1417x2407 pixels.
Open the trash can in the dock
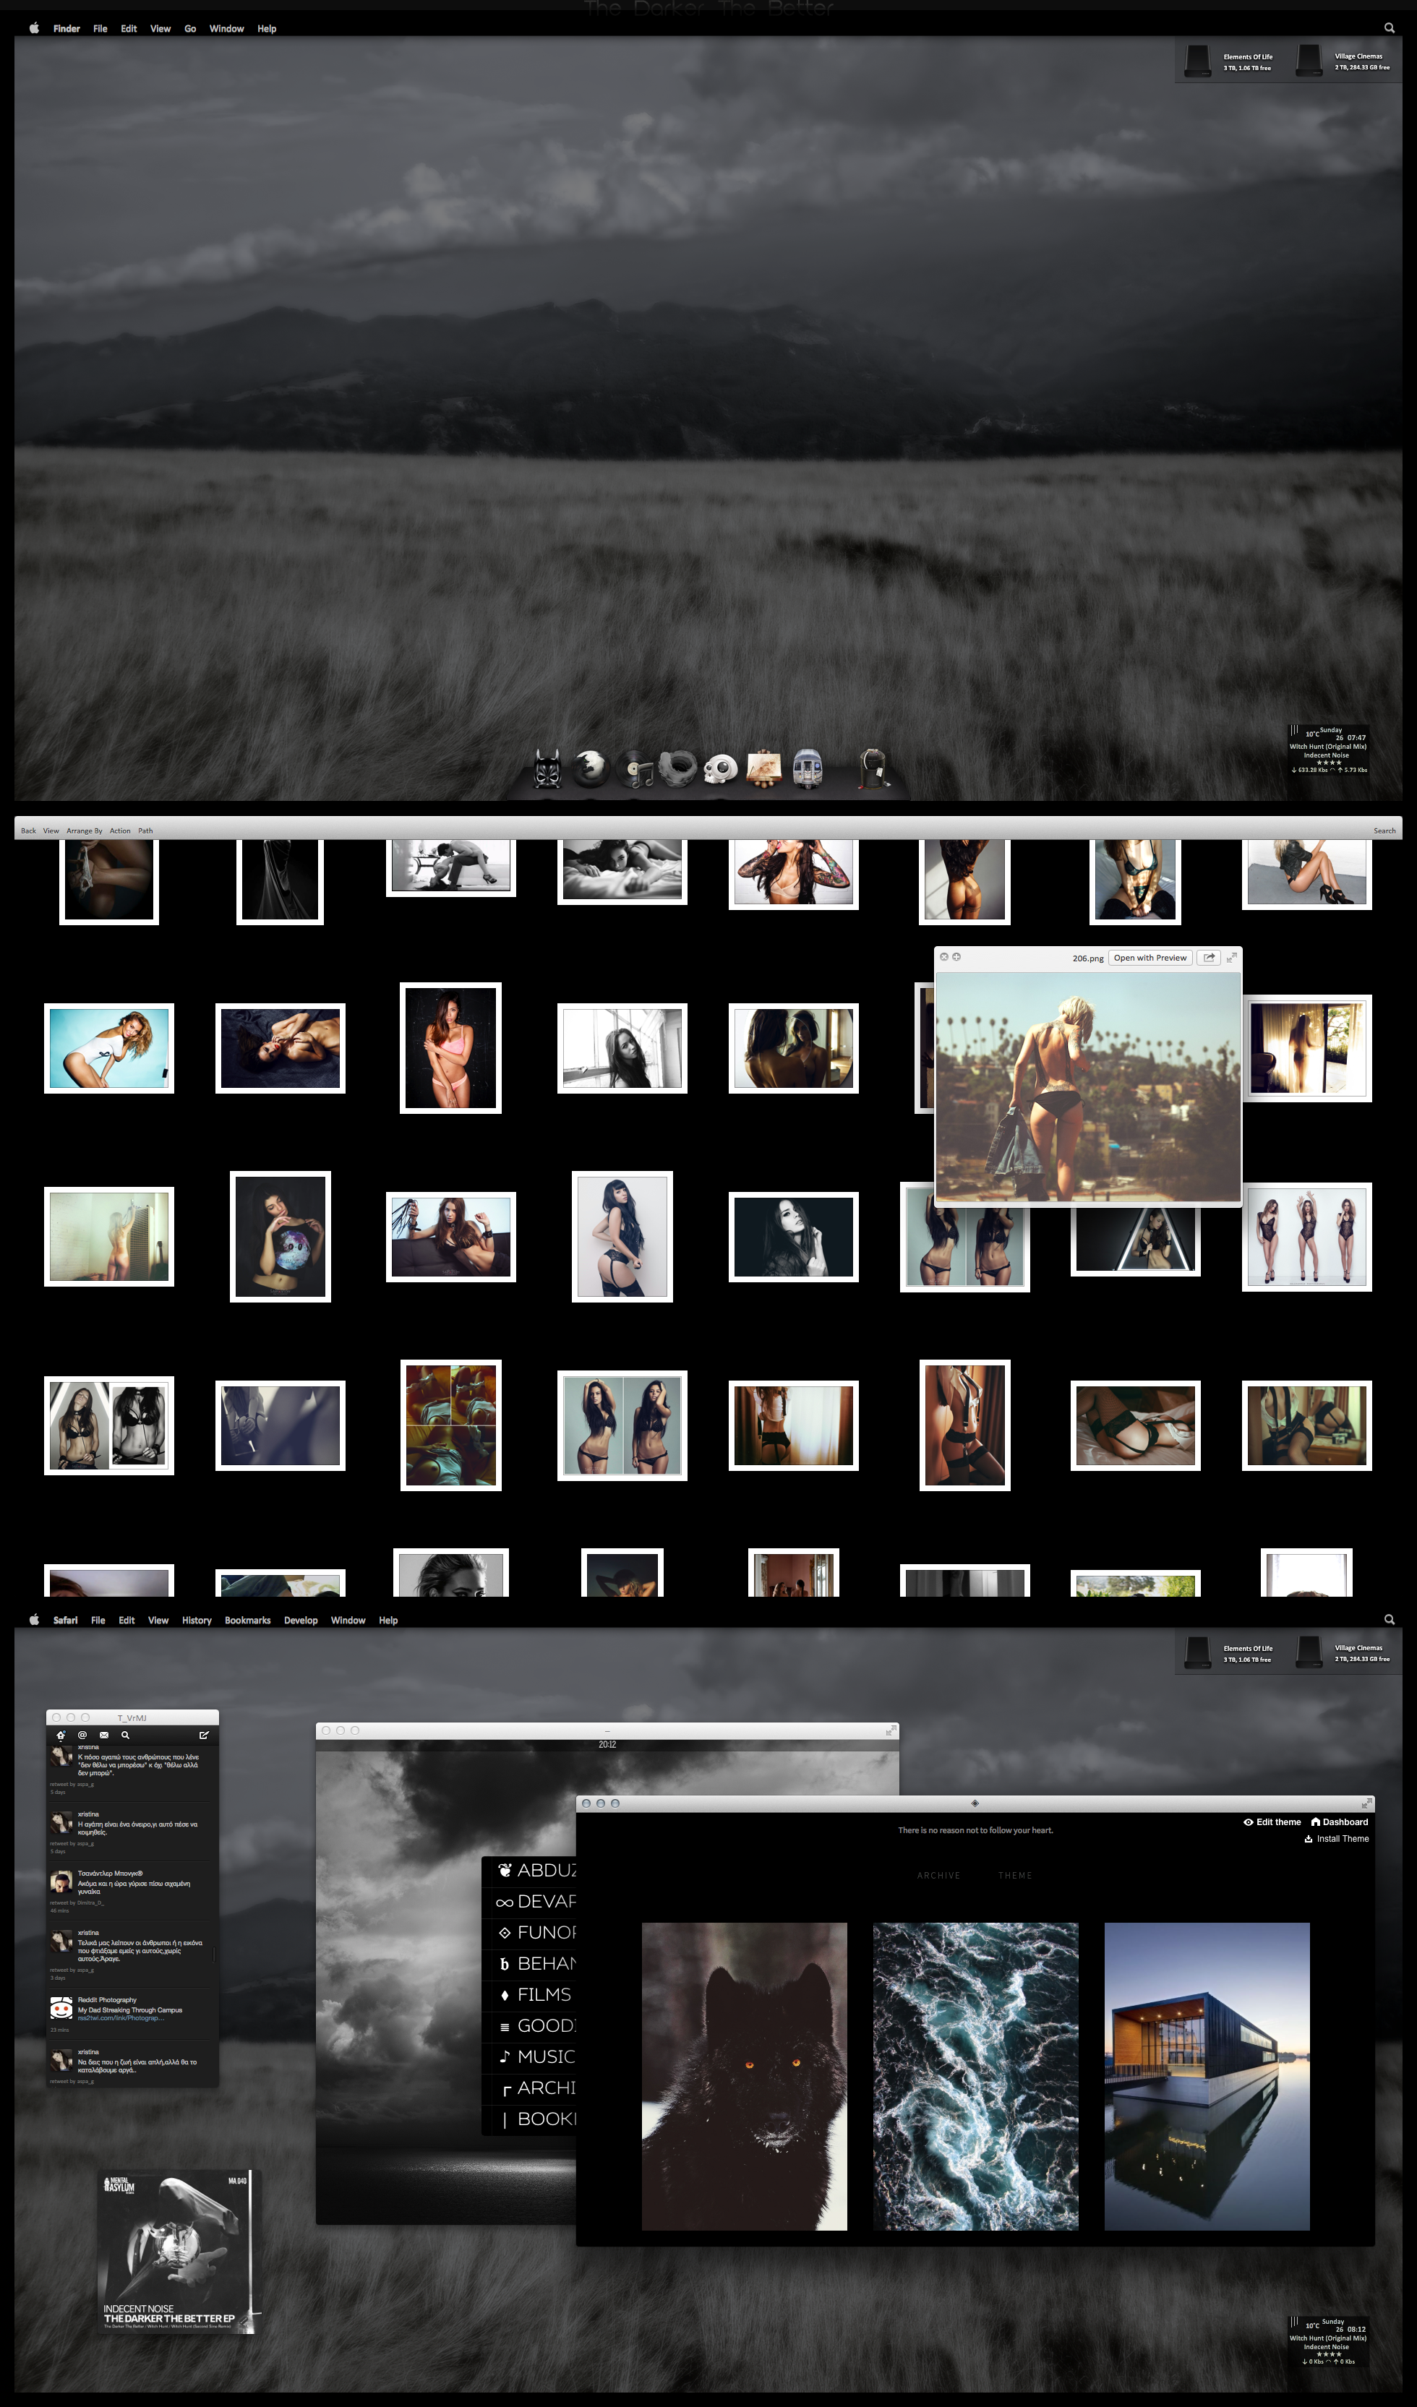click(873, 768)
